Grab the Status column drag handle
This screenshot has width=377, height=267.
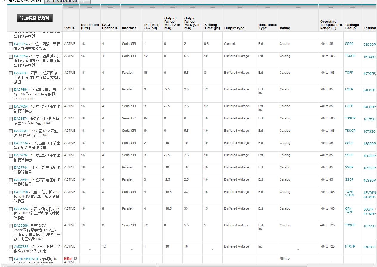pyautogui.click(x=71, y=7)
